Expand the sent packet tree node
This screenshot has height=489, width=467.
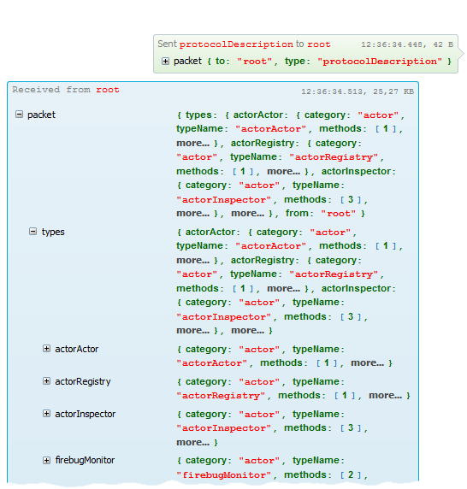coord(165,62)
